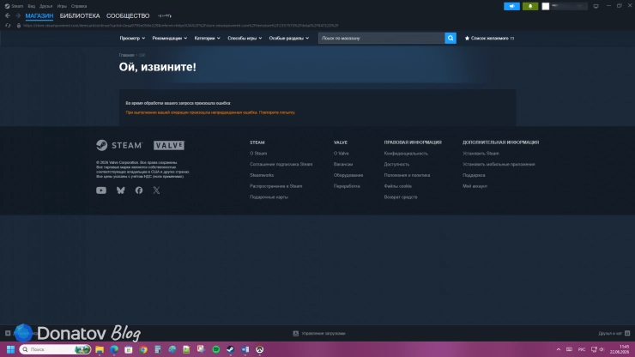Image resolution: width=635 pixels, height=357 pixels.
Task: Open the X social icon
Action: (x=156, y=191)
